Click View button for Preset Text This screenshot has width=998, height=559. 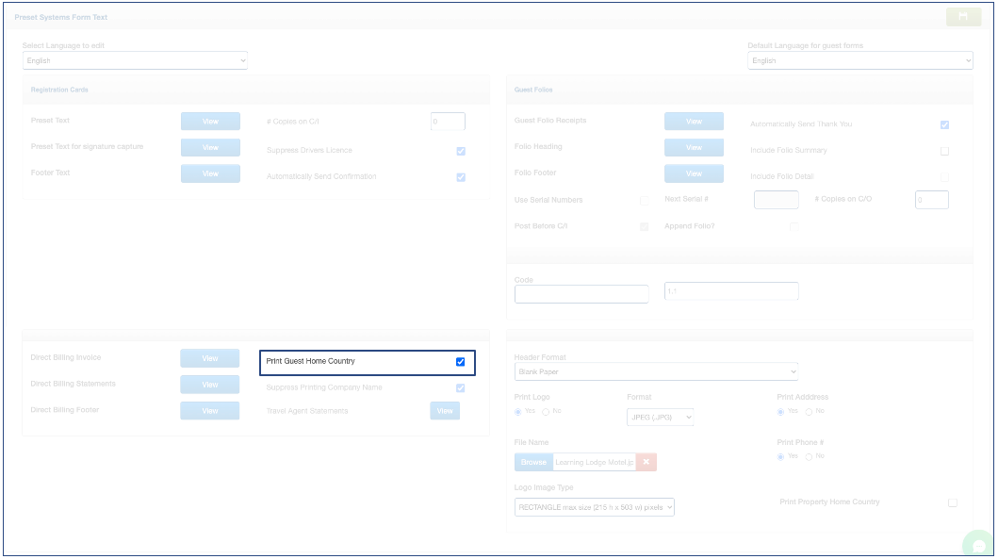[210, 122]
